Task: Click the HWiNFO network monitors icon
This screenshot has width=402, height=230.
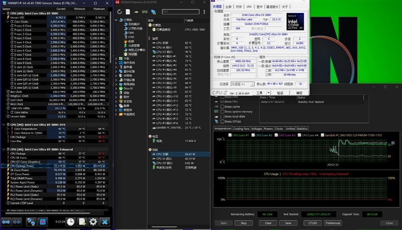Action: [31, 221]
